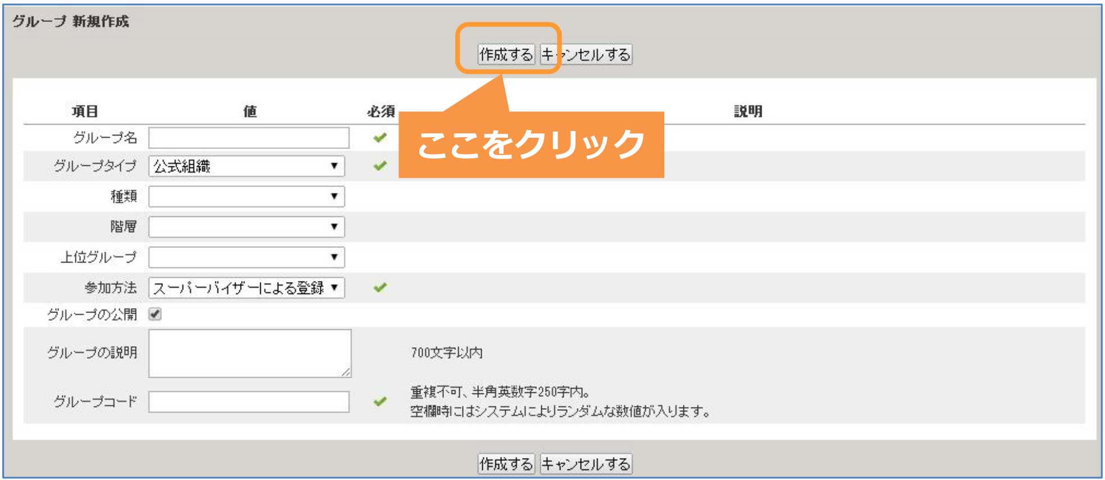Expand the 上位グループ dropdown
The width and height of the screenshot is (1105, 480).
coord(246,257)
